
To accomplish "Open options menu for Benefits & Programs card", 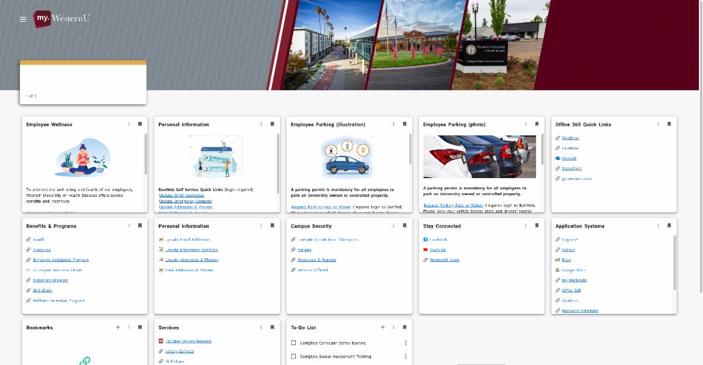I will (129, 226).
